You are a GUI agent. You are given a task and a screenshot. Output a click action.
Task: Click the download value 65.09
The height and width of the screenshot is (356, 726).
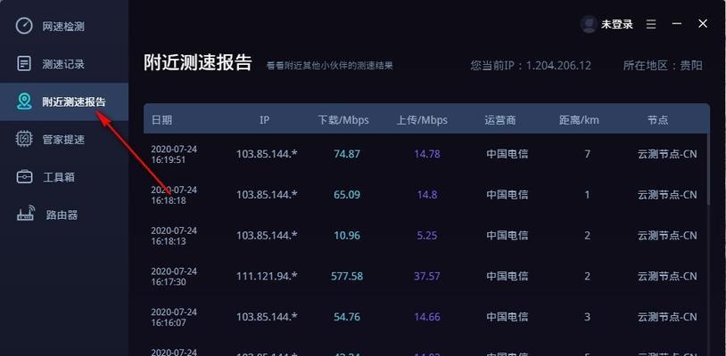point(347,194)
